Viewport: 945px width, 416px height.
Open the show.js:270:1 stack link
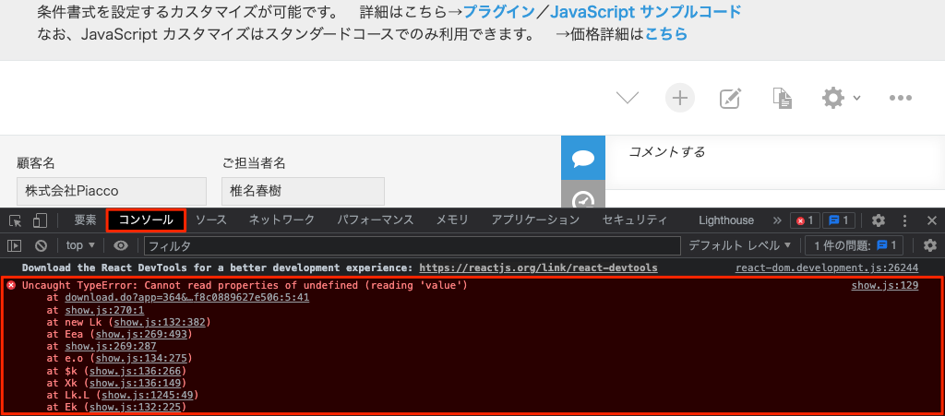(105, 309)
